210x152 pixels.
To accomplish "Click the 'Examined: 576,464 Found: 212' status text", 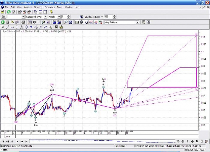I will tap(17, 146).
